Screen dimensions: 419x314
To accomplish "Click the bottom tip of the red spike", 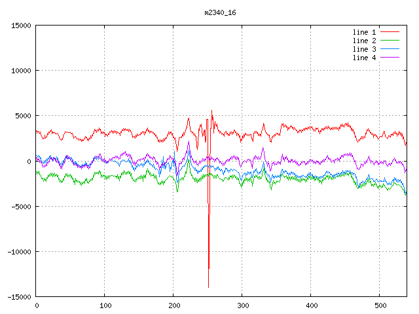I will point(208,287).
